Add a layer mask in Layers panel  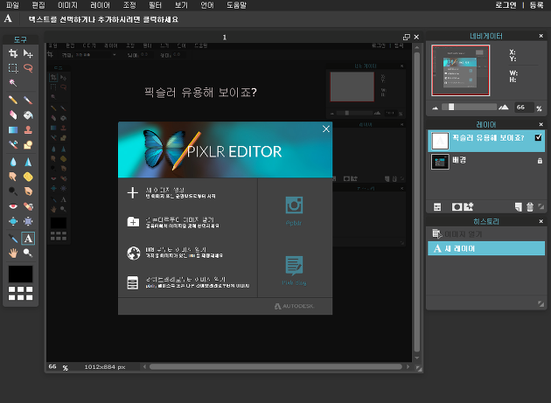(x=457, y=207)
